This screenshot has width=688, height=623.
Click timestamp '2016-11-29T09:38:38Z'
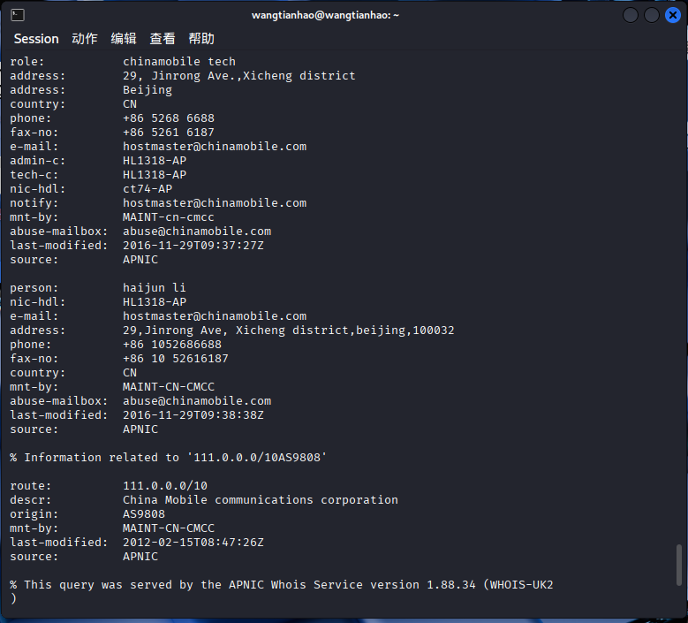click(x=193, y=415)
